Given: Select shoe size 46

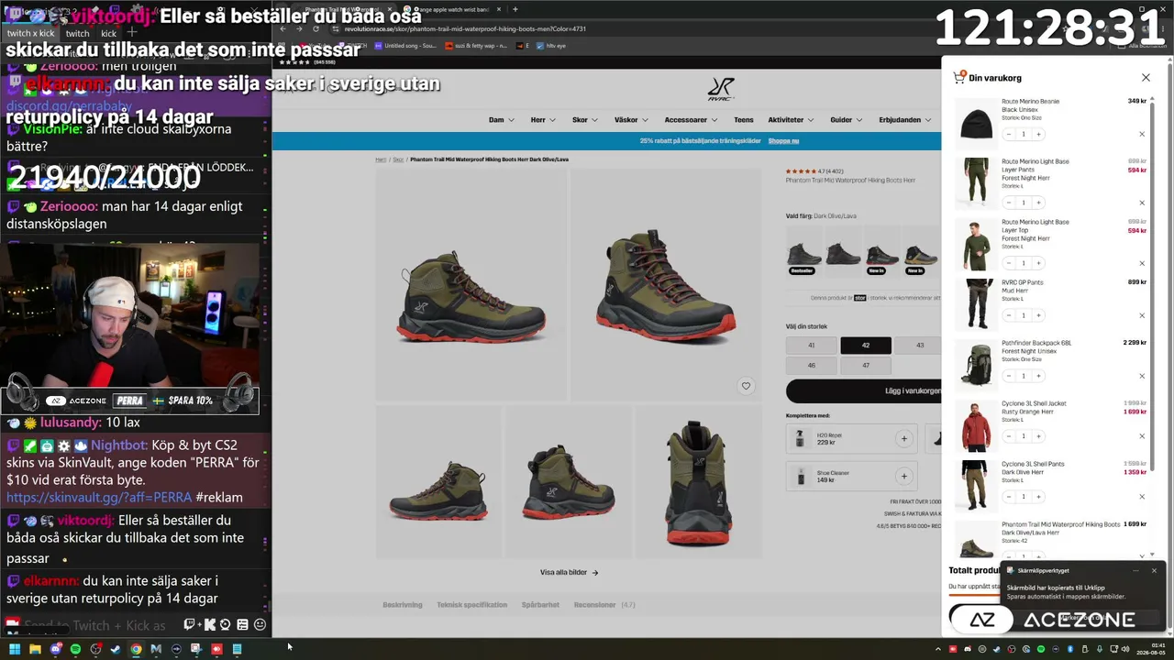Looking at the screenshot, I should coord(811,365).
